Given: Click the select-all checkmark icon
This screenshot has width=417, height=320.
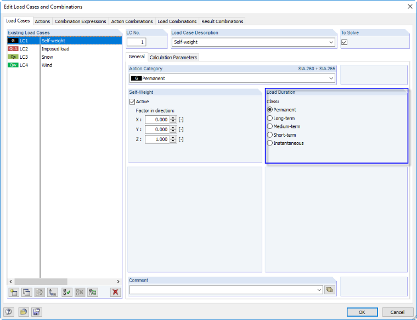Looking at the screenshot, I should click(x=67, y=293).
